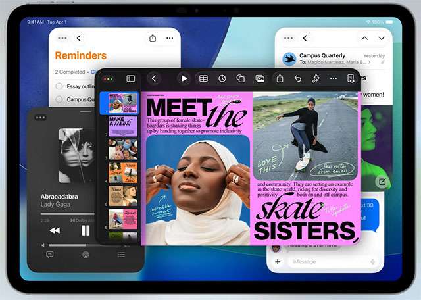Show the Up Next queue in Music
421x300 pixels.
coord(121,255)
